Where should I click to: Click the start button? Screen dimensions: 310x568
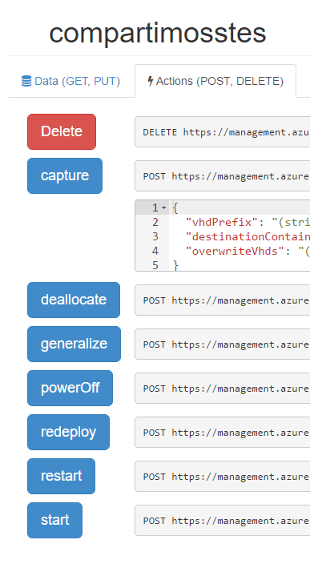[x=54, y=520]
